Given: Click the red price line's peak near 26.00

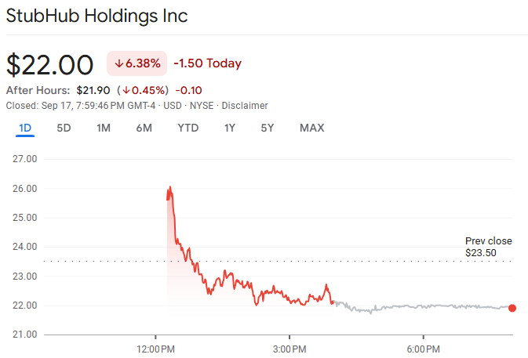Looking at the screenshot, I should [169, 188].
